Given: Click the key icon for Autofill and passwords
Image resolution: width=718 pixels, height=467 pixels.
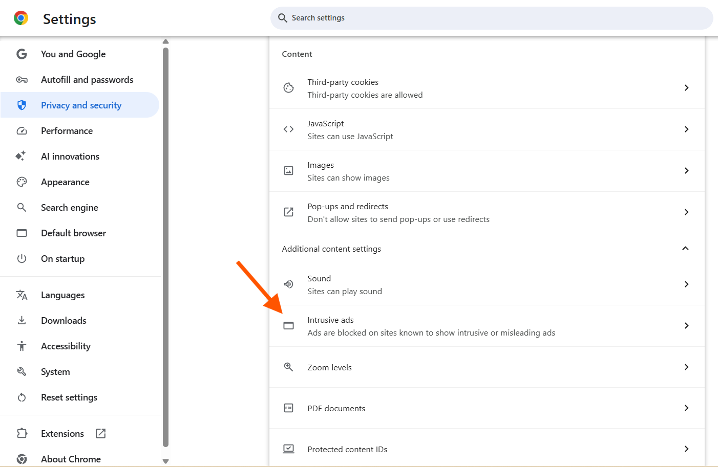Looking at the screenshot, I should pos(22,80).
